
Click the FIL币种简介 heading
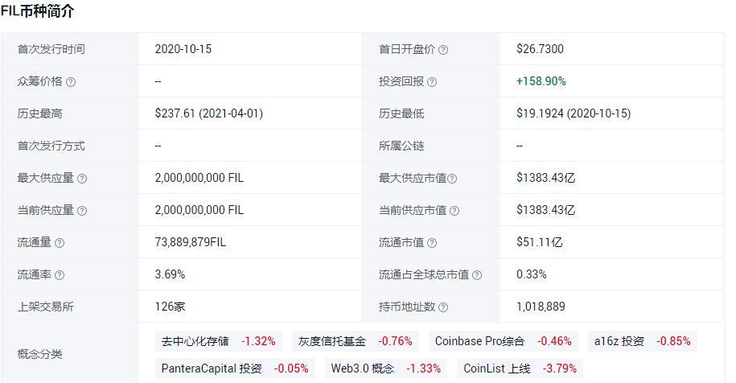click(x=38, y=11)
